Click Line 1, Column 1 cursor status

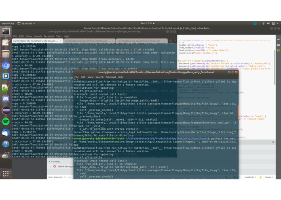(x=55, y=177)
